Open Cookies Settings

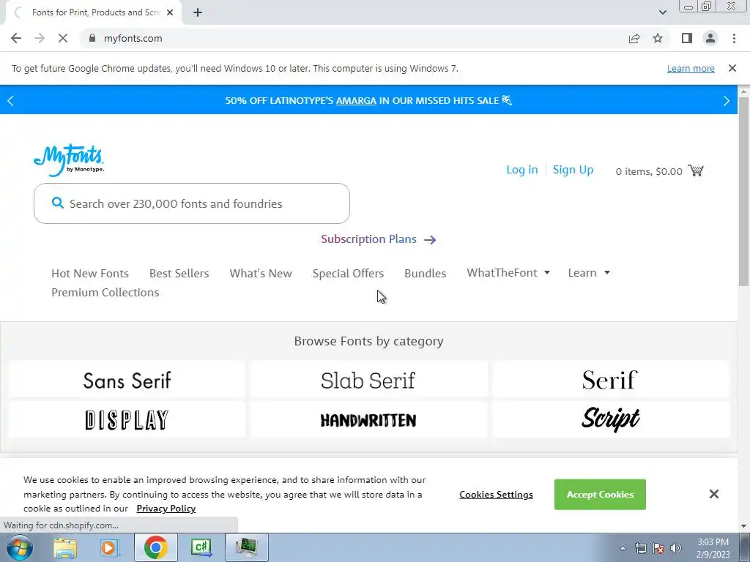click(496, 495)
